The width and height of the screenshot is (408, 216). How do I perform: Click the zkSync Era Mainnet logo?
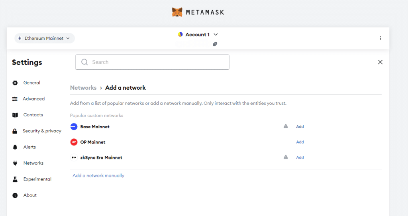click(x=74, y=157)
